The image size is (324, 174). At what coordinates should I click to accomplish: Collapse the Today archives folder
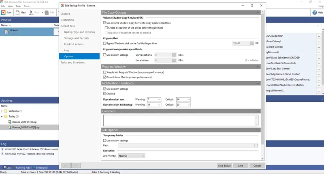(2, 116)
